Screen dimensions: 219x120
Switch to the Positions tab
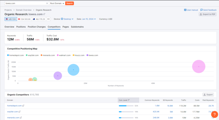[21, 27]
